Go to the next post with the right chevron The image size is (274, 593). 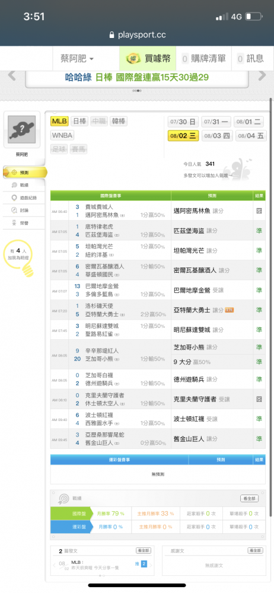pos(151,565)
